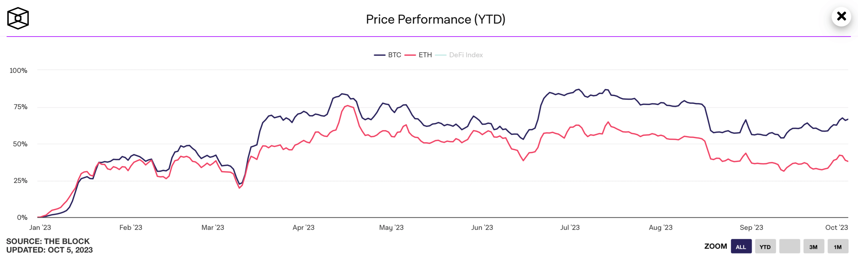The image size is (858, 258).
Task: Click the Sep '23 axis label
Action: pyautogui.click(x=751, y=228)
